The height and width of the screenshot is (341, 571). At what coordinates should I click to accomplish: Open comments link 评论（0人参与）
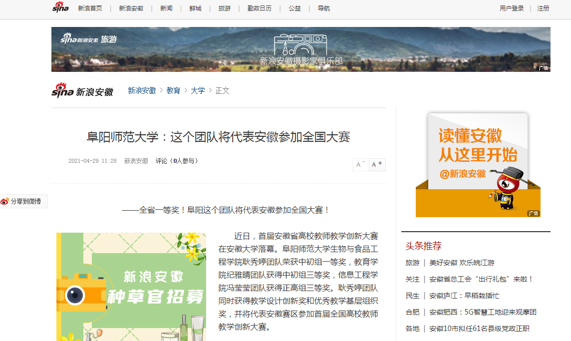click(x=177, y=161)
